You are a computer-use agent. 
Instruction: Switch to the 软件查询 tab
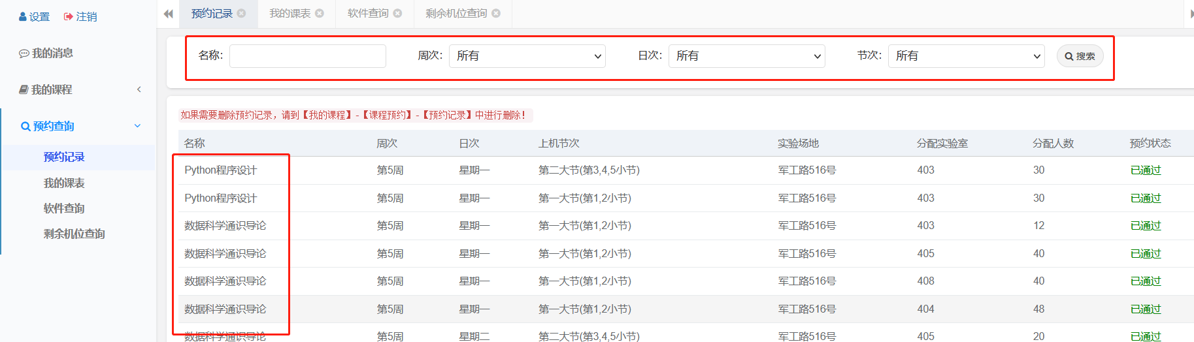pyautogui.click(x=367, y=13)
